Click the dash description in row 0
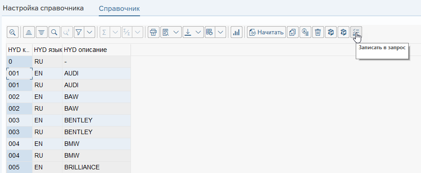Viewport: 421px width, 173px height. coord(97,61)
